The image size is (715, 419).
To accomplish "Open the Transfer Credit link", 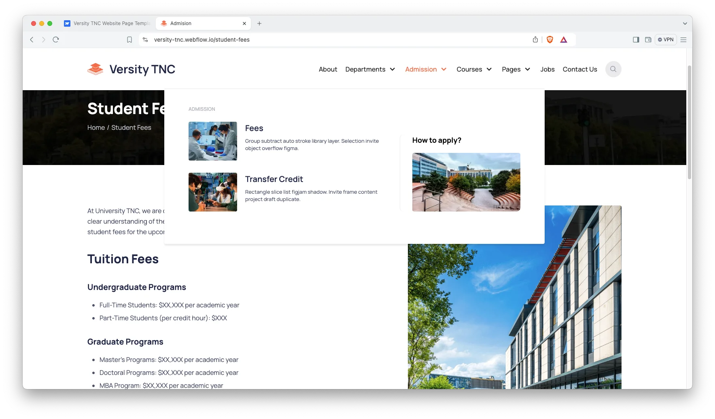I will [274, 179].
